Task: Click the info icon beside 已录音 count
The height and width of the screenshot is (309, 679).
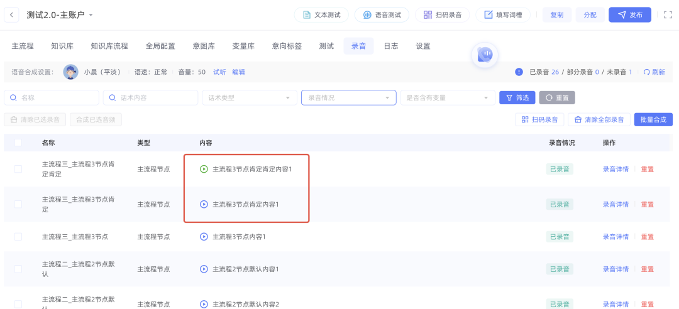Action: click(x=519, y=72)
